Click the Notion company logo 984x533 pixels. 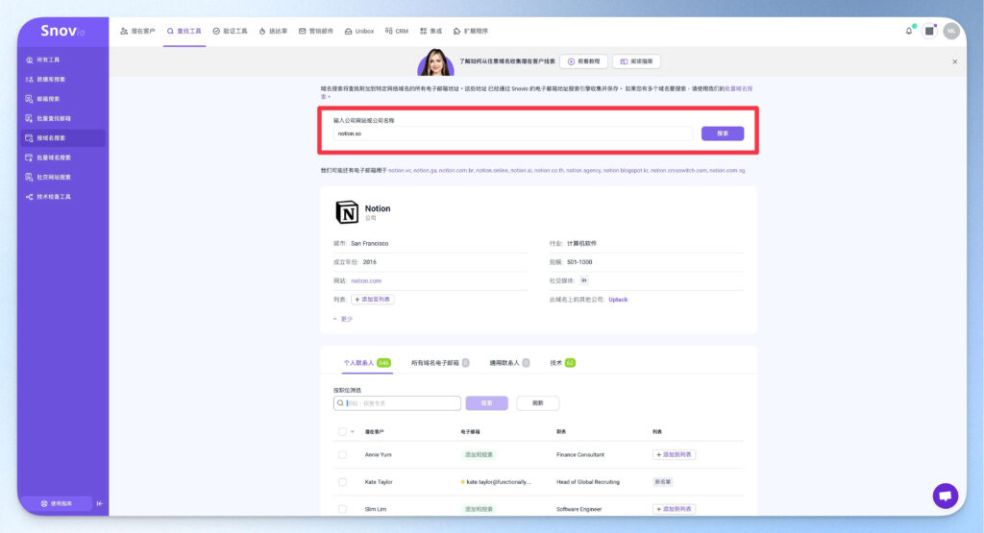pyautogui.click(x=347, y=212)
